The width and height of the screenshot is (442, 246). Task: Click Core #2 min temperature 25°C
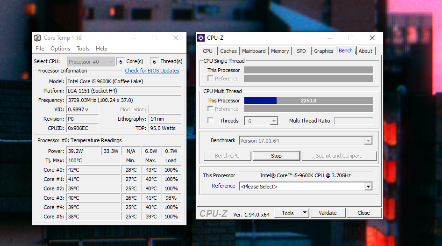click(131, 188)
